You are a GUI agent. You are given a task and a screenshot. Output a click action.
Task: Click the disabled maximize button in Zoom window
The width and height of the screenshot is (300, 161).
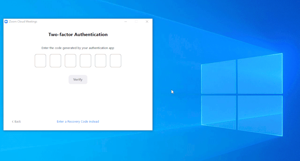click(136, 22)
